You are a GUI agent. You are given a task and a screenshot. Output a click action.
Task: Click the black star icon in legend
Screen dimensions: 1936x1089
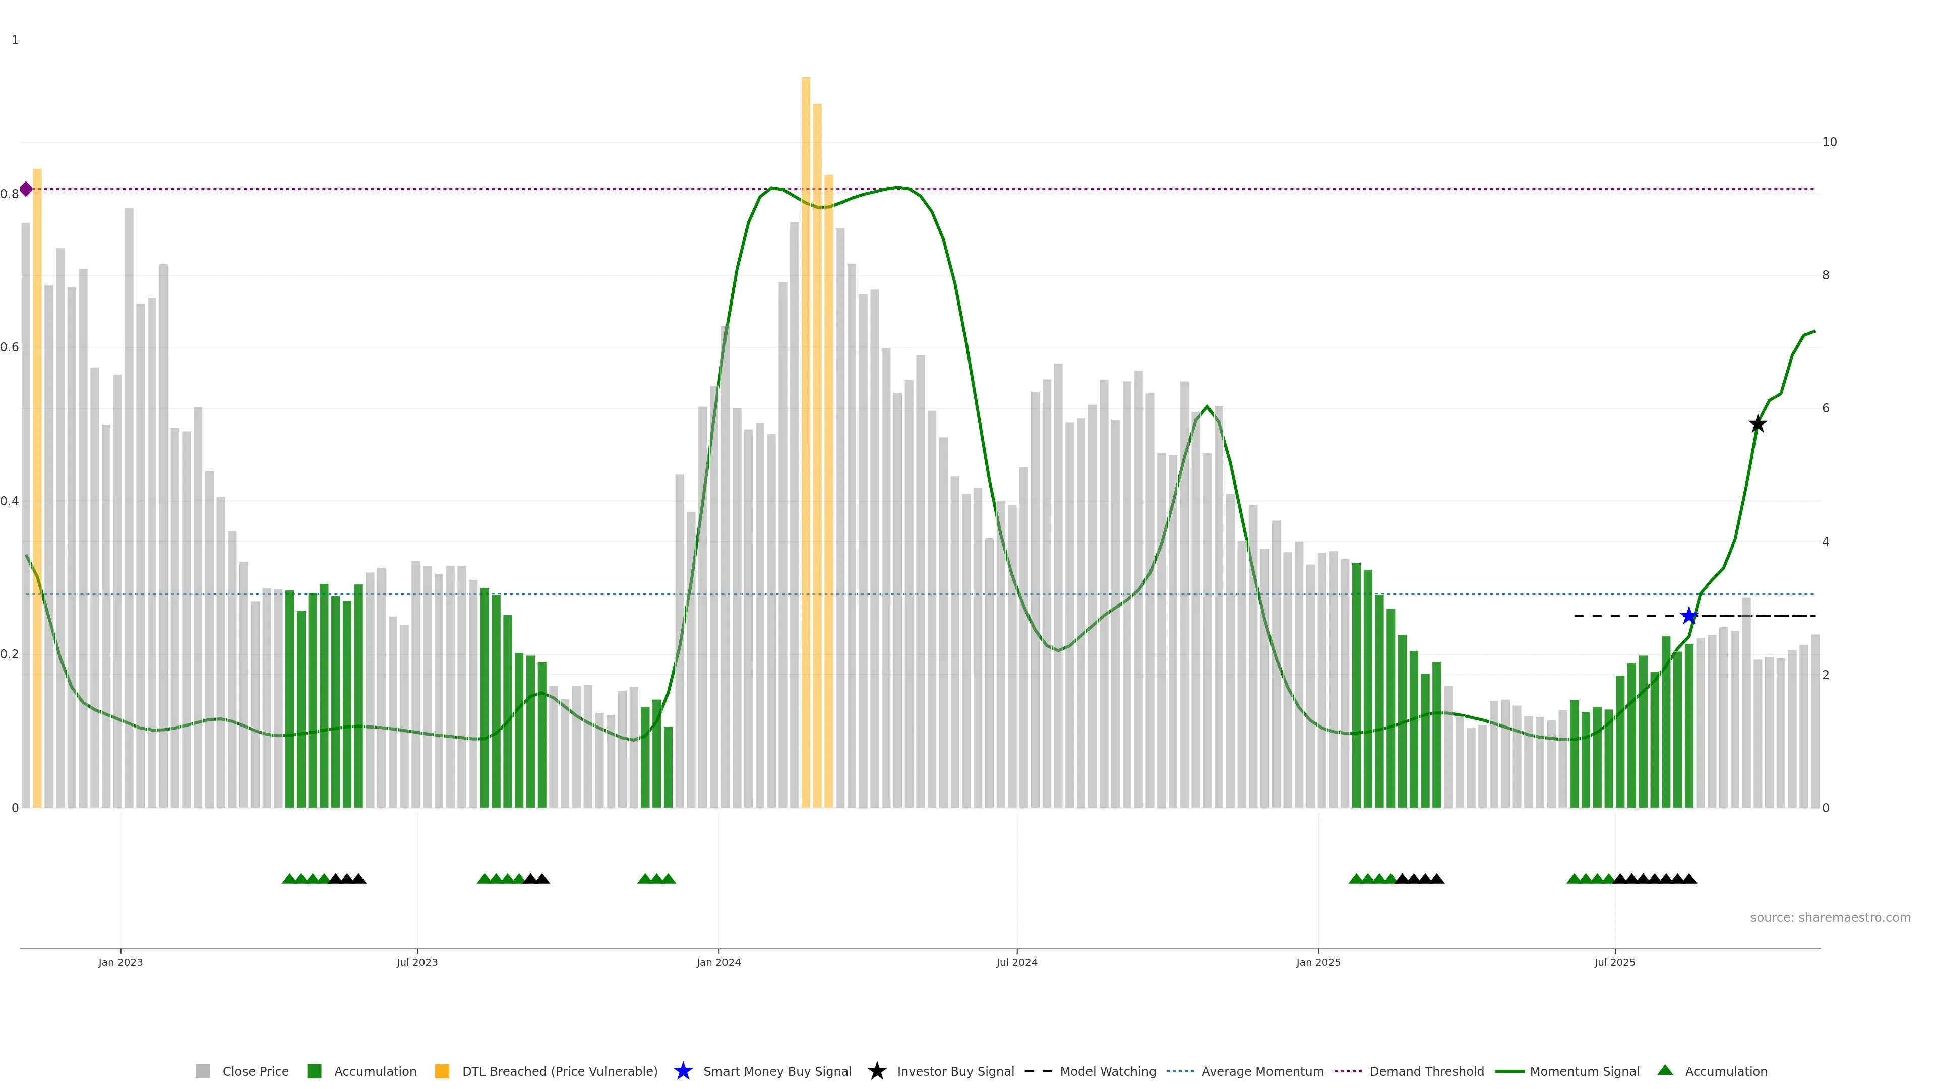click(x=876, y=1071)
